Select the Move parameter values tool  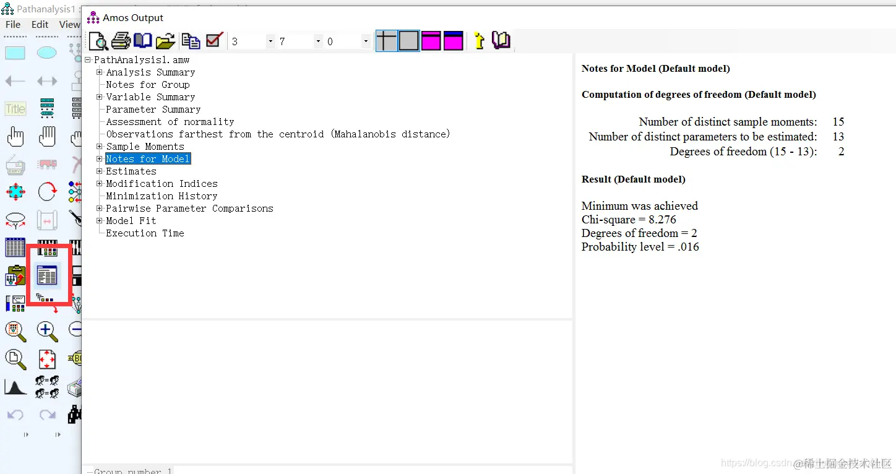point(15,220)
